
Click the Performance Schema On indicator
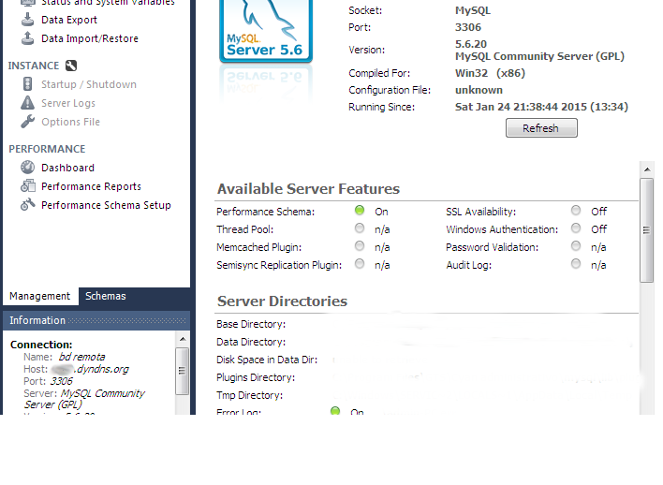pos(360,210)
